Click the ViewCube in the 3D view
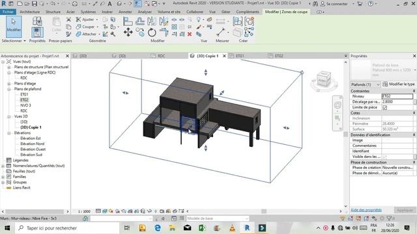The width and height of the screenshot is (417, 234). tap(324, 79)
